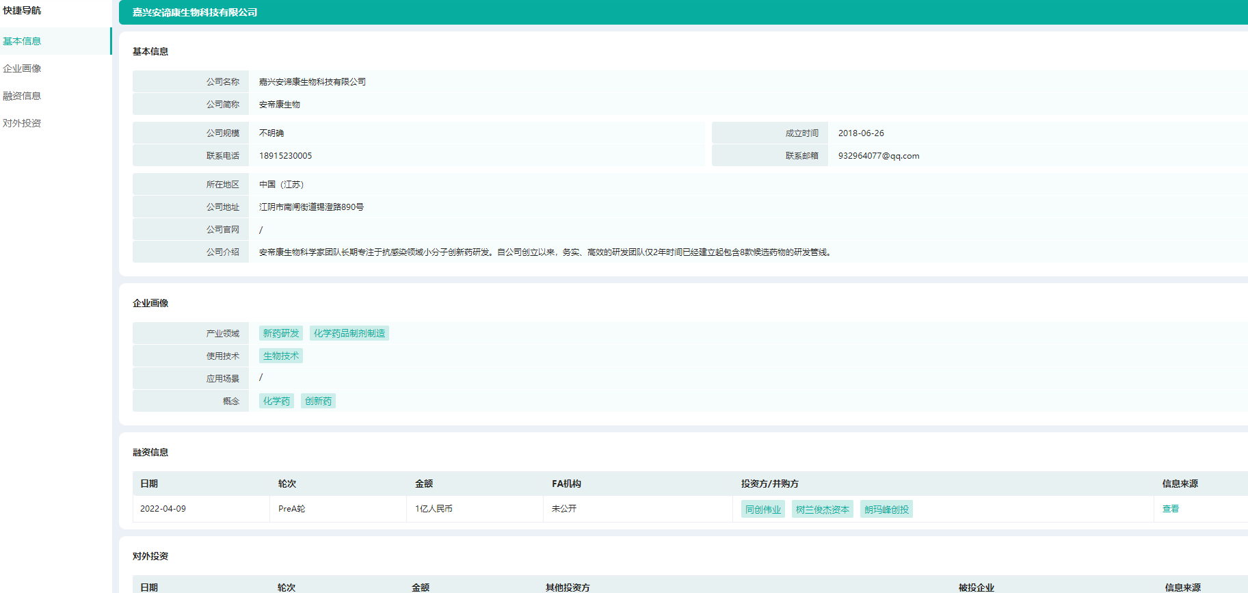Open investor 树兰俊杰资本 tag

(823, 510)
